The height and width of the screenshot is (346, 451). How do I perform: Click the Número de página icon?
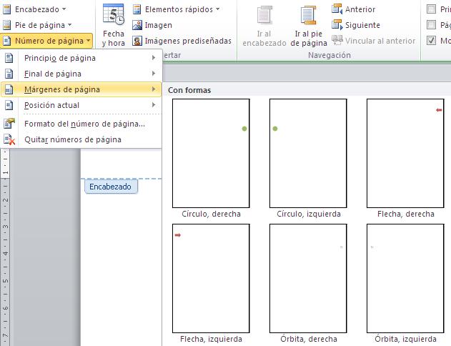pos(6,41)
